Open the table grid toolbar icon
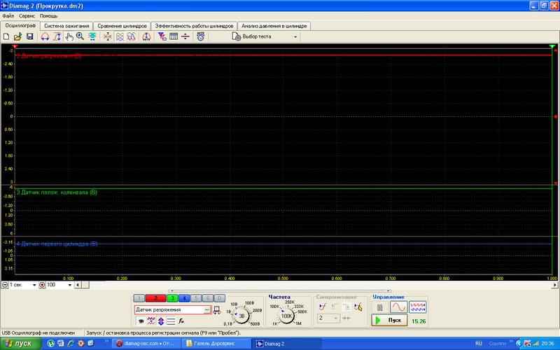Image resolution: width=560 pixels, height=350 pixels. (x=174, y=36)
